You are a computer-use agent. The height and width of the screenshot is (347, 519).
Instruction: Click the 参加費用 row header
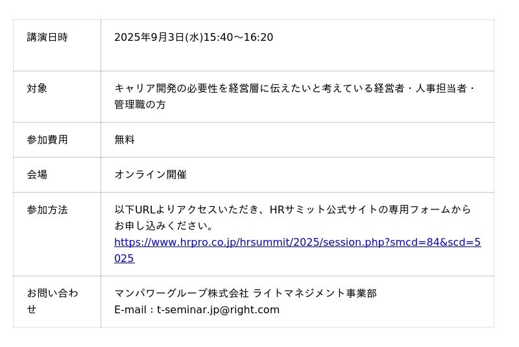click(47, 139)
